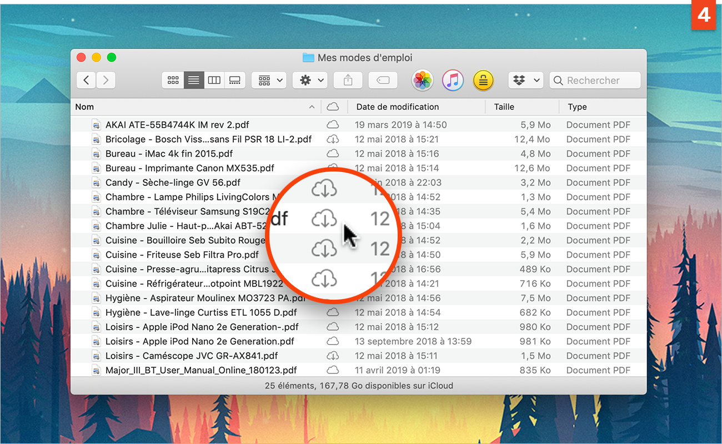Screen dimensions: 722x444
Task: Go forward with the right arrow button
Action: [106, 80]
